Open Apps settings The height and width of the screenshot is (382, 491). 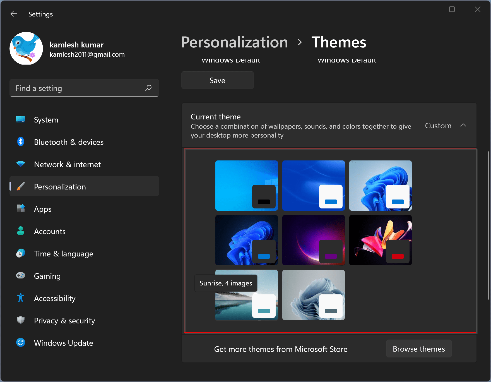[84, 209]
